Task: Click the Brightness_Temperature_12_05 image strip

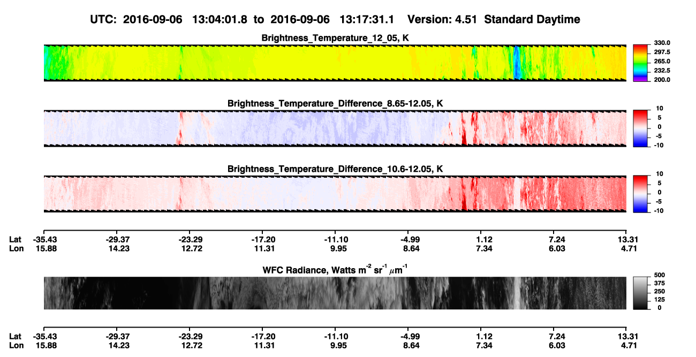Action: [x=335, y=63]
